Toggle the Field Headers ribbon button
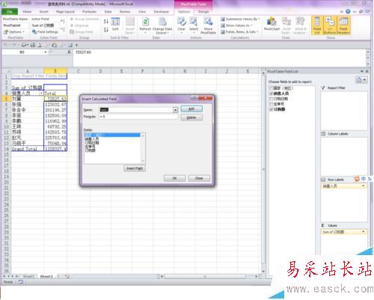The width and height of the screenshot is (374, 300). [343, 25]
